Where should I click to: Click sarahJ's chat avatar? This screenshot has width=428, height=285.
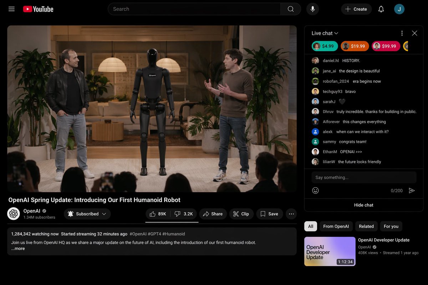(315, 102)
